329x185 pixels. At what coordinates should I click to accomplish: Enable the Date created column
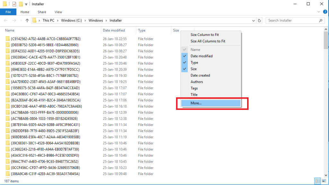pos(211,75)
